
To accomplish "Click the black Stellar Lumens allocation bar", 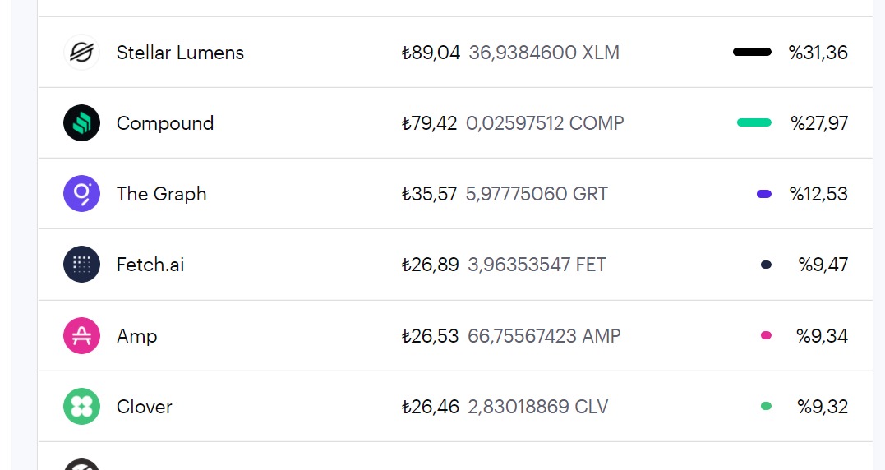I will (752, 52).
